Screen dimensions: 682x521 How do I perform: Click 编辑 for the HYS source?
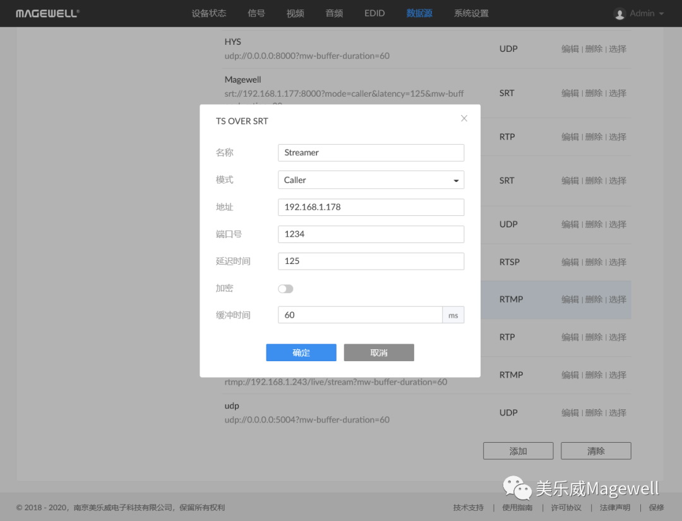(570, 49)
